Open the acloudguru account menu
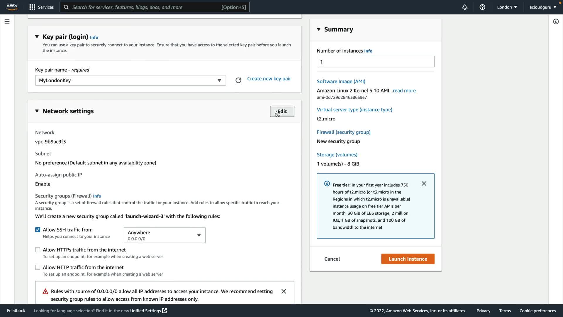Viewport: 563px width, 317px height. 542,7
